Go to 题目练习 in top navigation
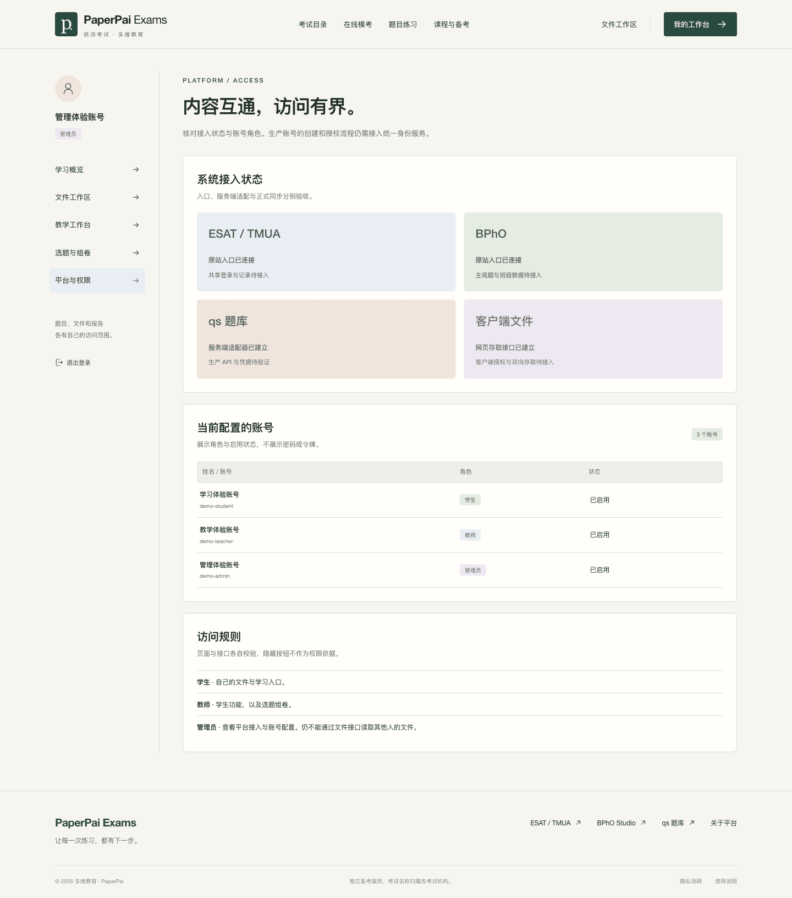 tap(403, 24)
